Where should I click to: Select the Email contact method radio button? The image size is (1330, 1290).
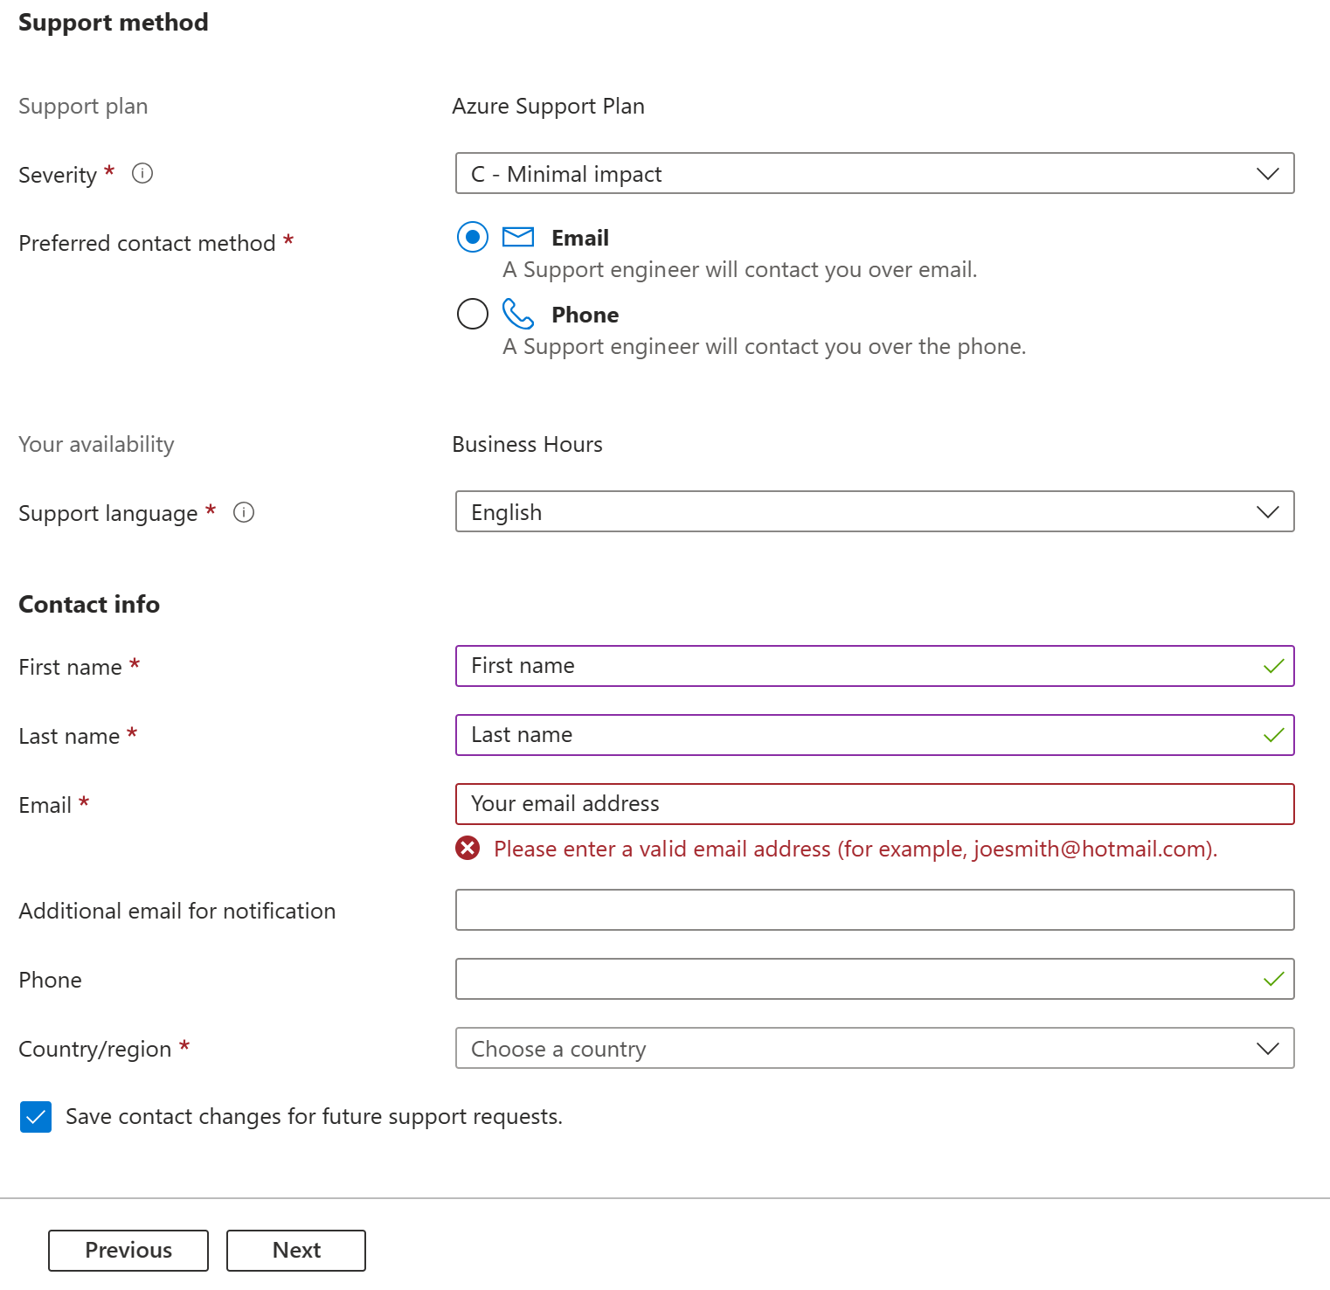pyautogui.click(x=473, y=237)
